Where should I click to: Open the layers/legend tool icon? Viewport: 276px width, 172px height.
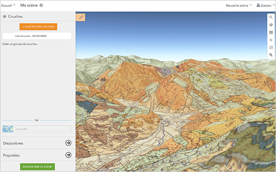[271, 25]
